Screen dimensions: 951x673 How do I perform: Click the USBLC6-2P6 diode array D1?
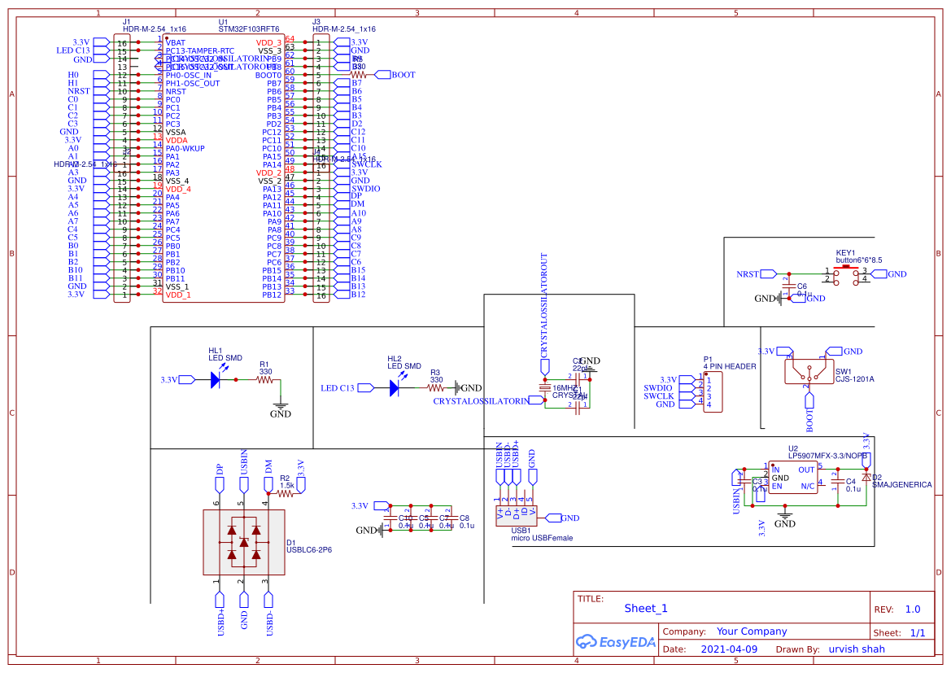pos(242,541)
